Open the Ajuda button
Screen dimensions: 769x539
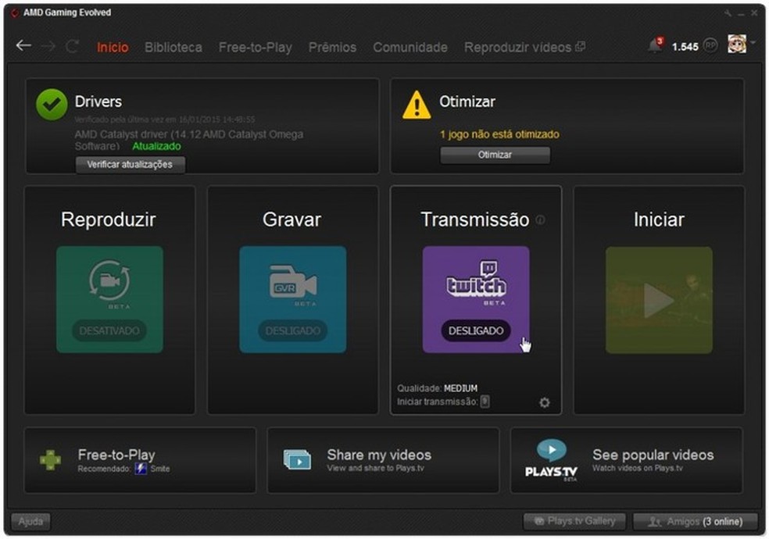pos(30,521)
